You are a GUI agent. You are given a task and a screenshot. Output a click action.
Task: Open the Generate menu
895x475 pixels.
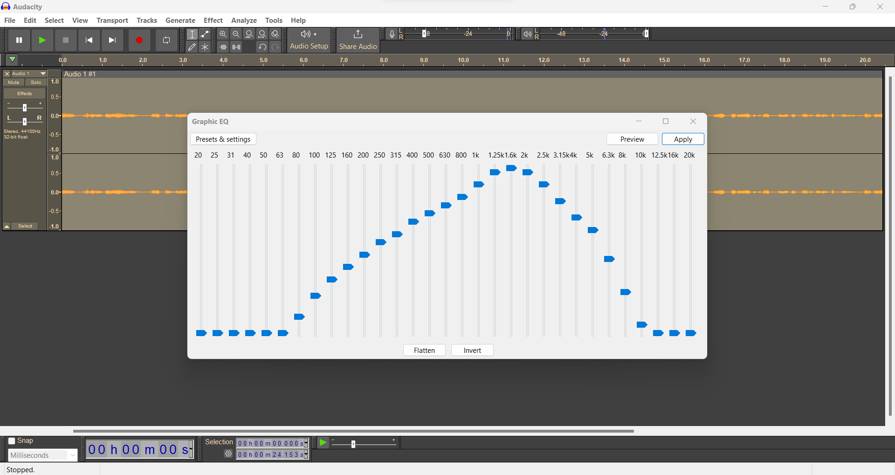180,21
